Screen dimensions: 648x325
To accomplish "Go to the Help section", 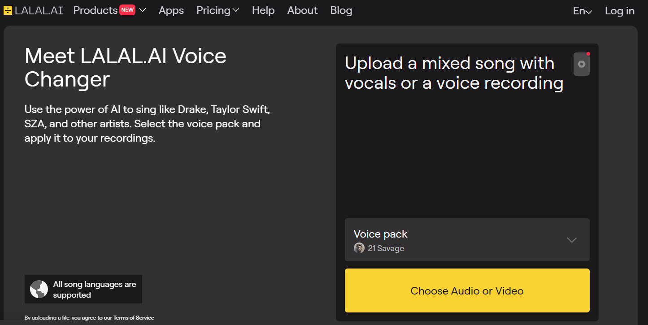I will coord(263,11).
